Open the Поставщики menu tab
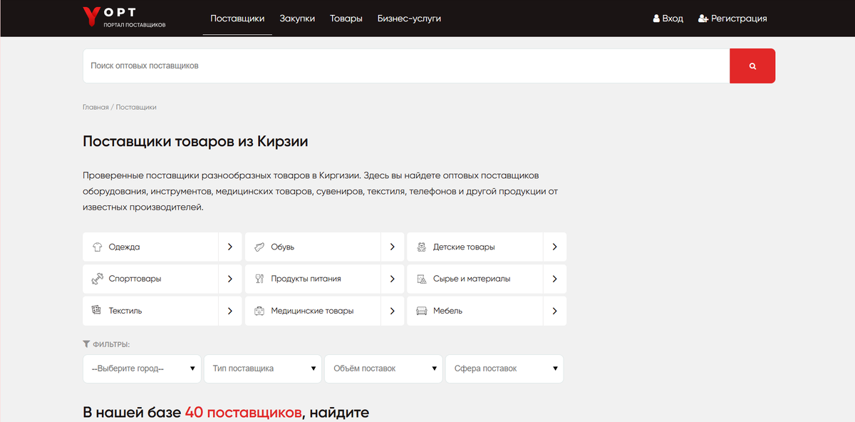 click(x=237, y=19)
